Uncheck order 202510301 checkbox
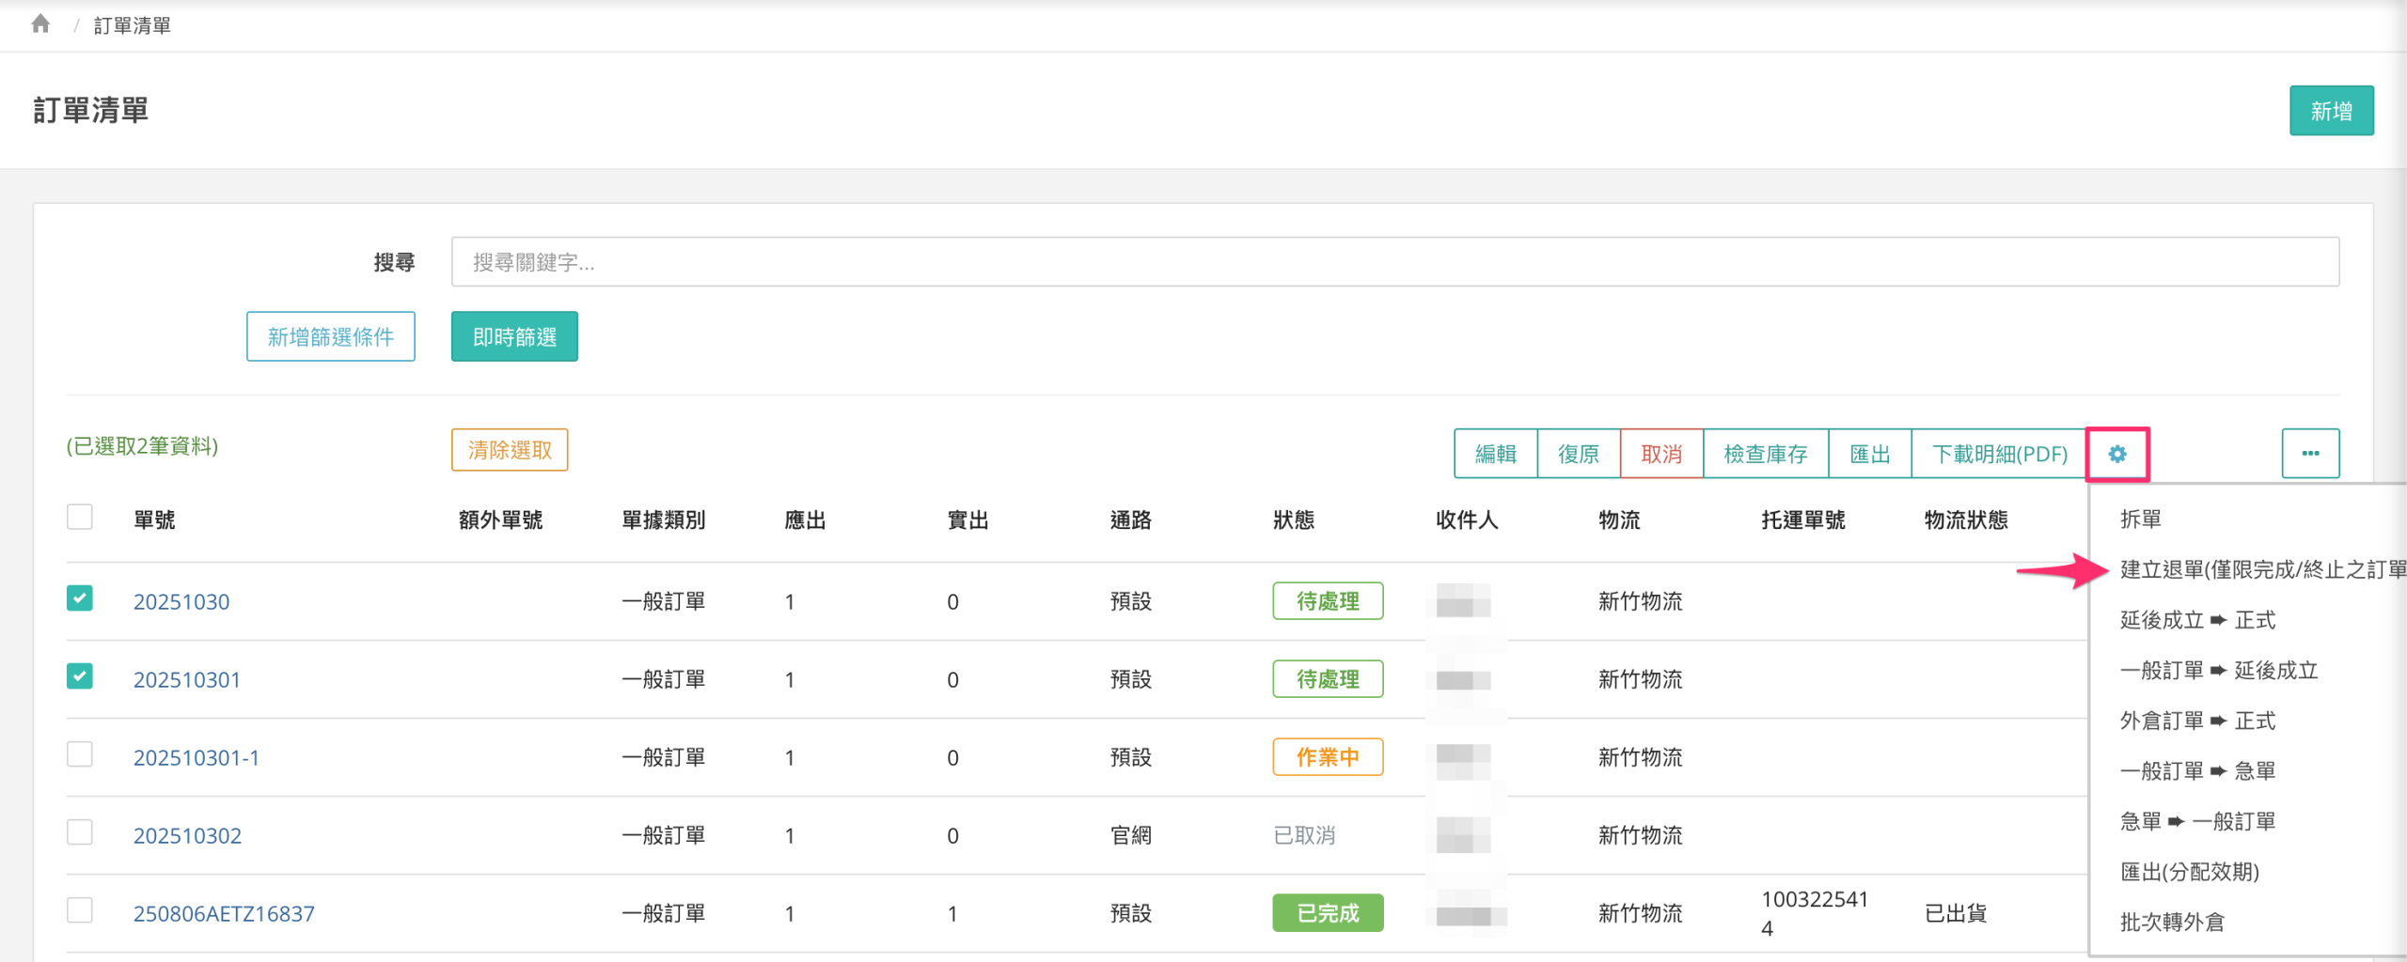The height and width of the screenshot is (962, 2407). (x=80, y=677)
